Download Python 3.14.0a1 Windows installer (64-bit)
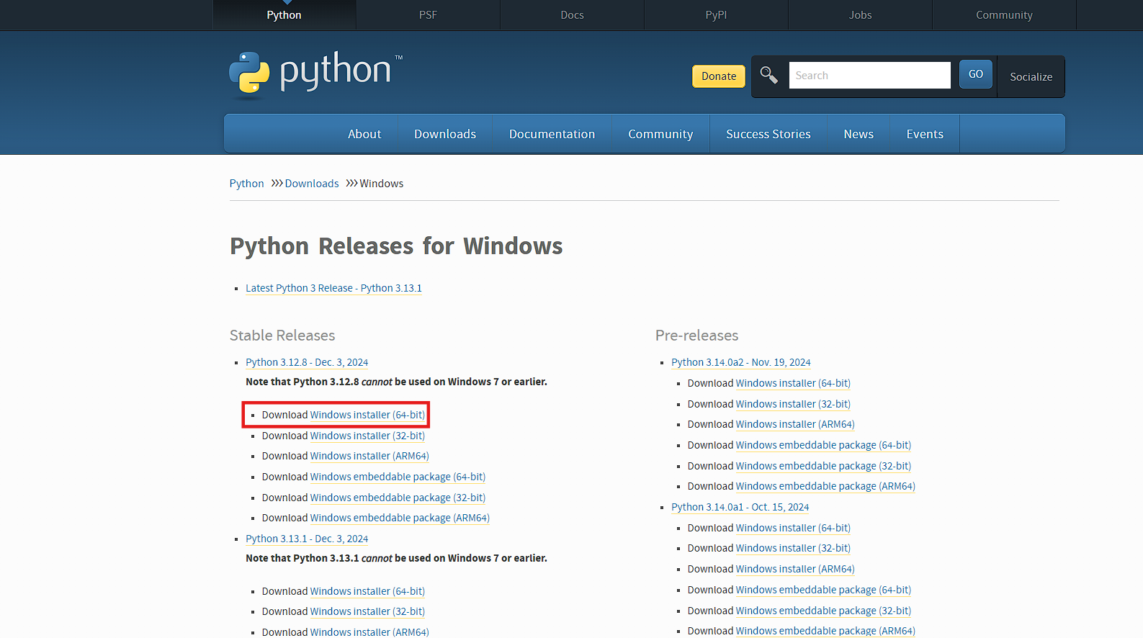The height and width of the screenshot is (638, 1143). tap(793, 528)
